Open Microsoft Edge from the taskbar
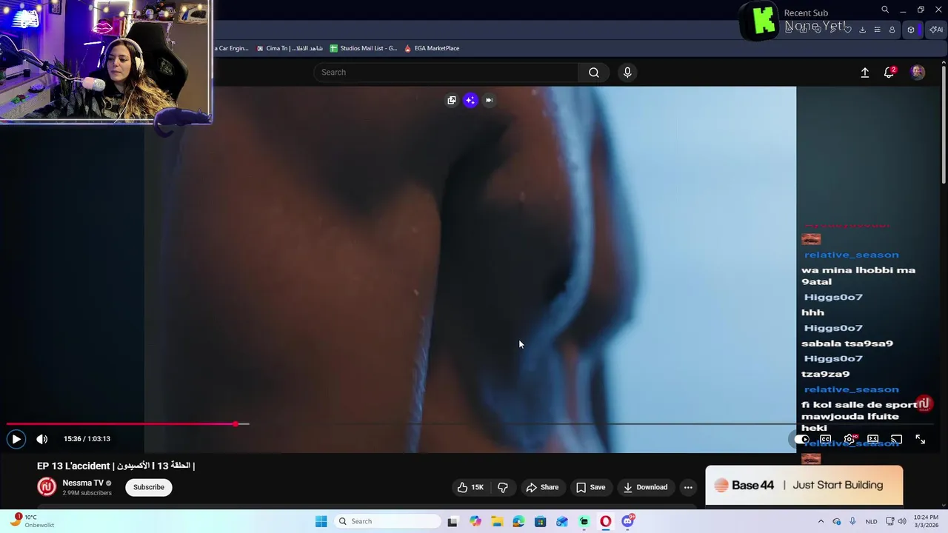Viewport: 948px width, 533px height. point(518,521)
